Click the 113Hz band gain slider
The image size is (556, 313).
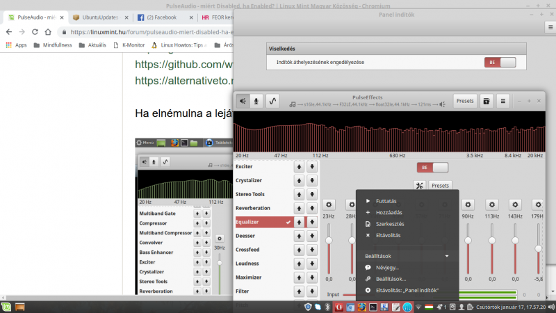pos(492,248)
